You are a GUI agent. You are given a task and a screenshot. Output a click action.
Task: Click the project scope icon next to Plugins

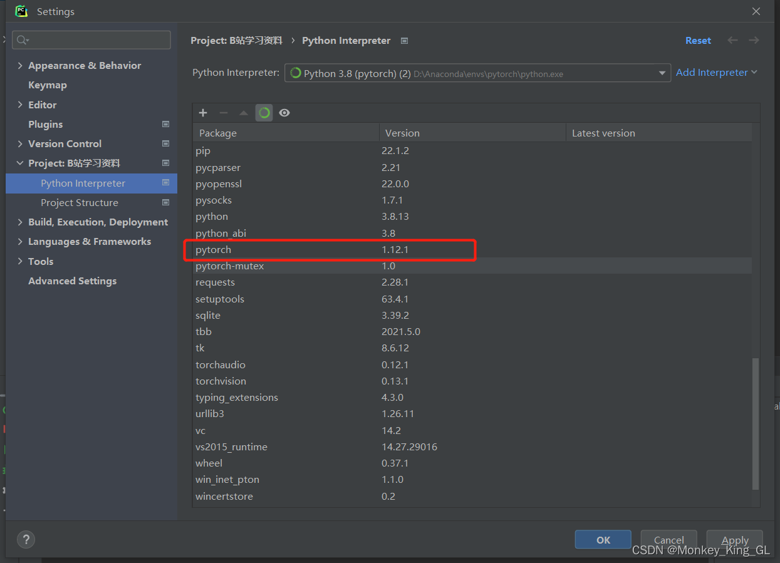tap(165, 124)
